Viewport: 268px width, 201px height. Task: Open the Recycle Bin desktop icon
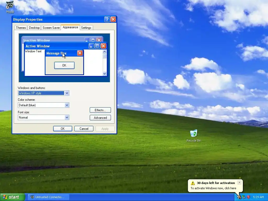point(194,136)
